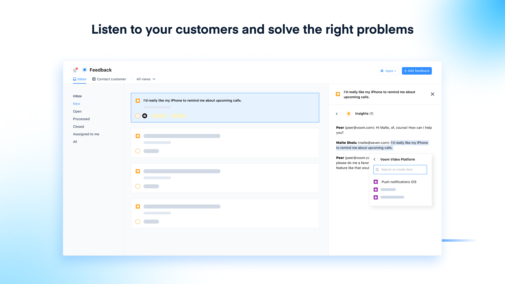Expand the All views dropdown
The width and height of the screenshot is (505, 284).
[x=146, y=79]
